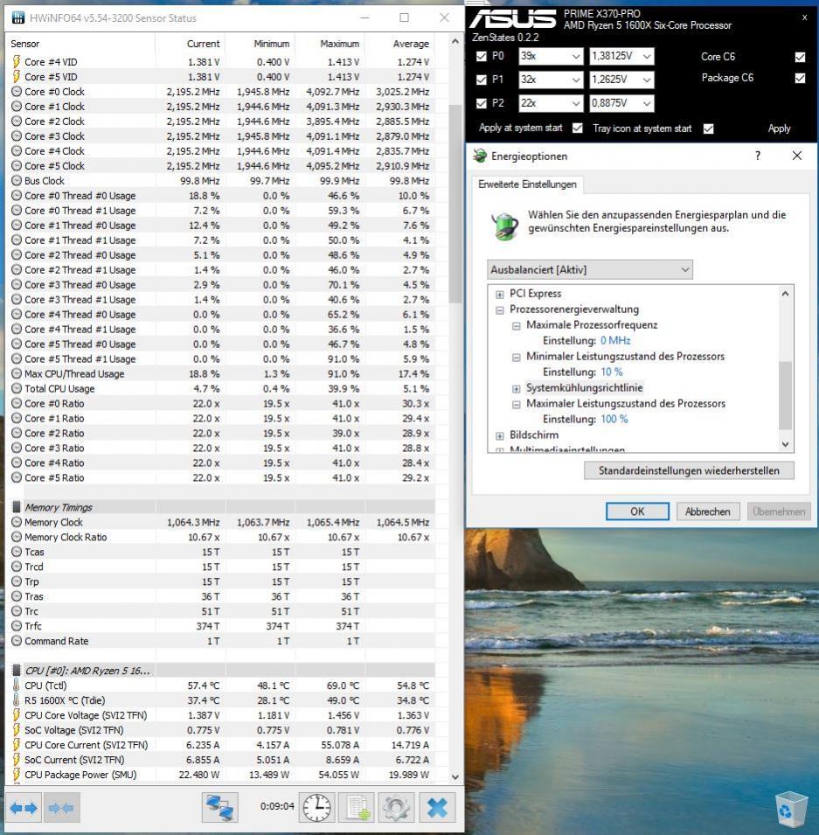Disable Core C6 checkbox

(x=800, y=57)
